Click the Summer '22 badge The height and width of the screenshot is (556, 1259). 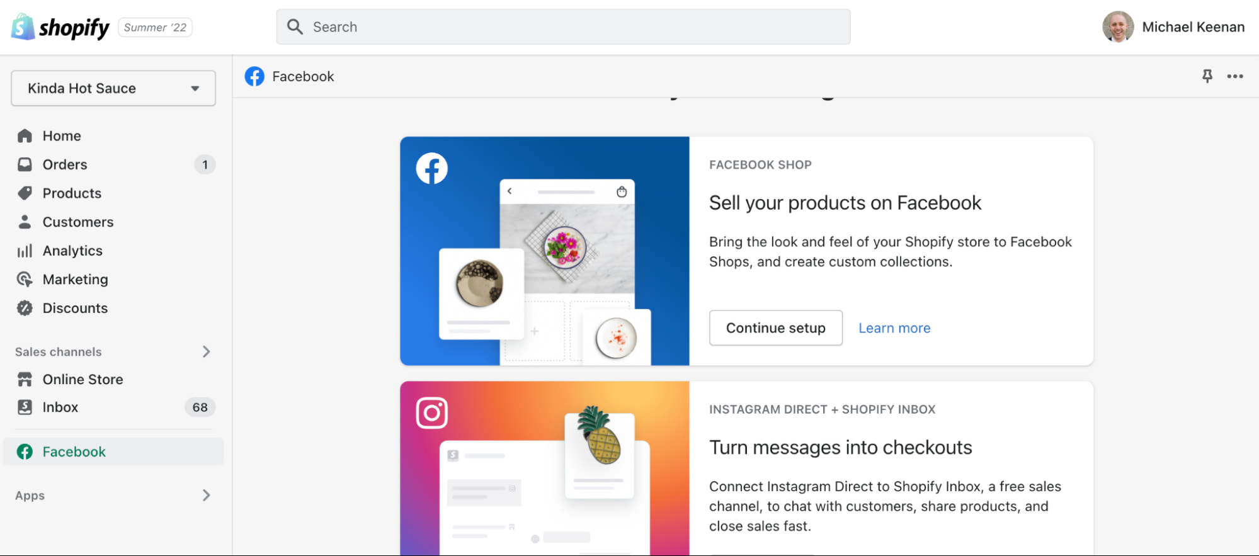tap(155, 27)
